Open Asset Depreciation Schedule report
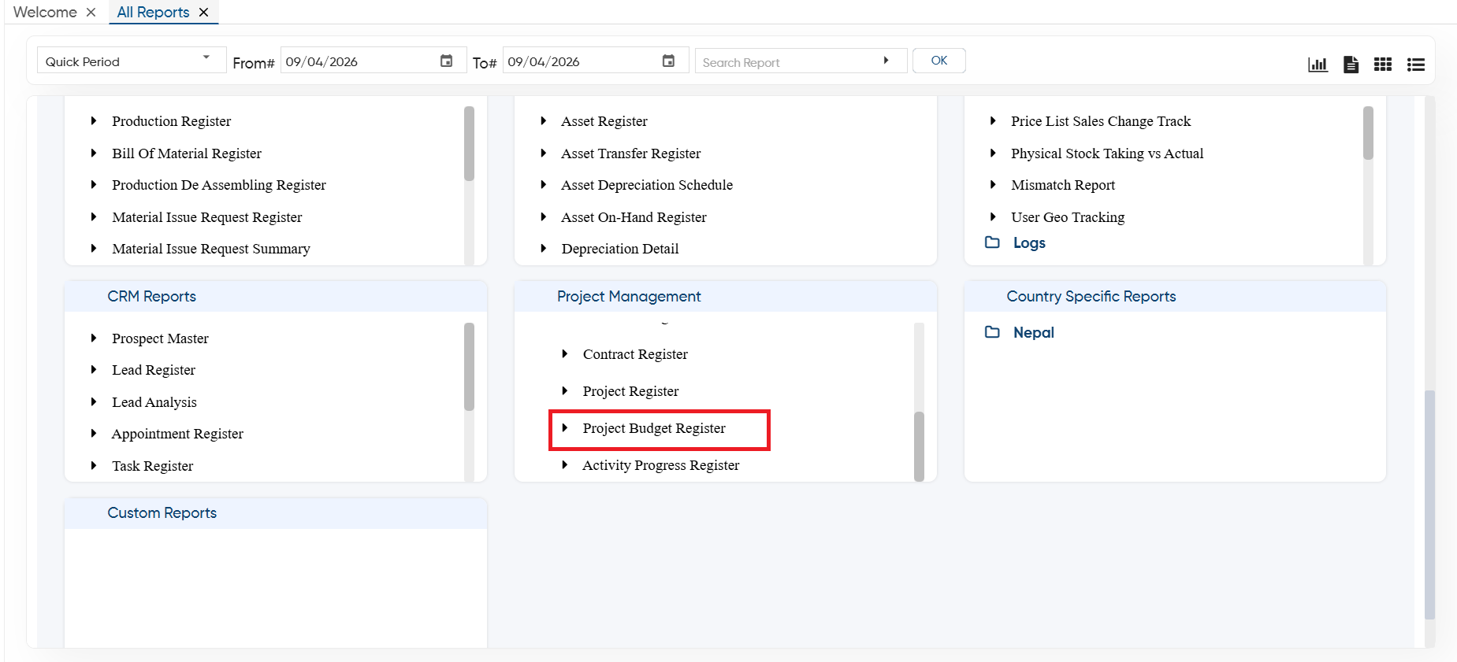1457x662 pixels. [647, 185]
